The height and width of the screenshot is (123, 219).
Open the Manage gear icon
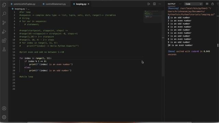4,117
